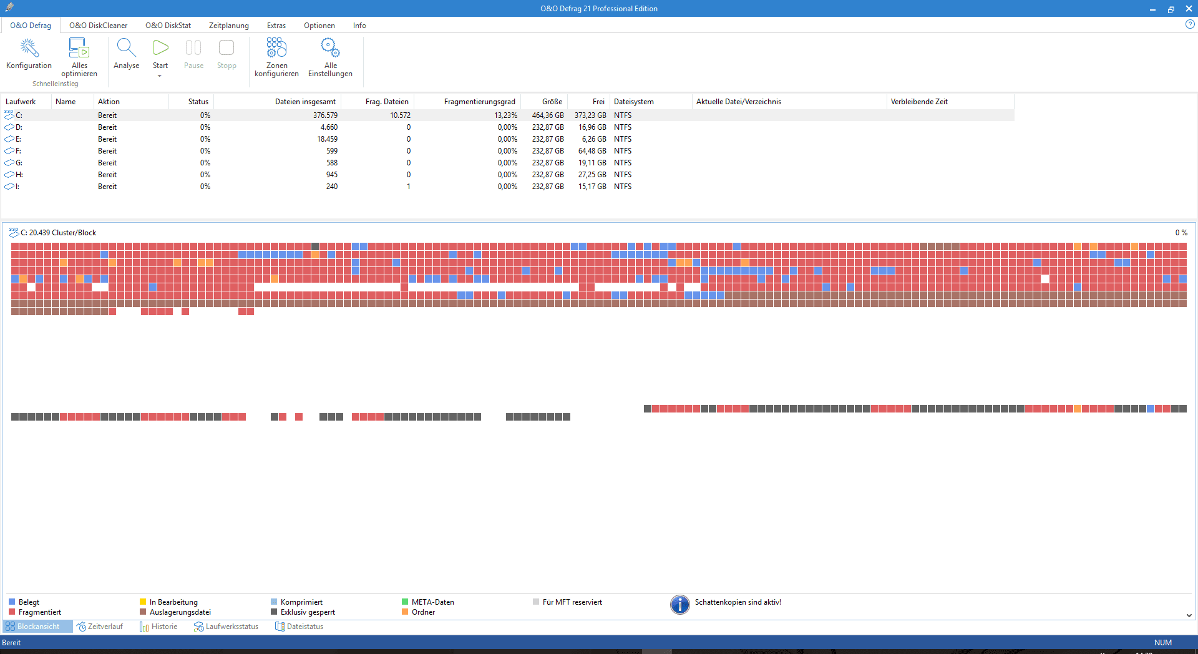Select the H: drive icon
Viewport: 1198px width, 654px height.
tap(9, 174)
